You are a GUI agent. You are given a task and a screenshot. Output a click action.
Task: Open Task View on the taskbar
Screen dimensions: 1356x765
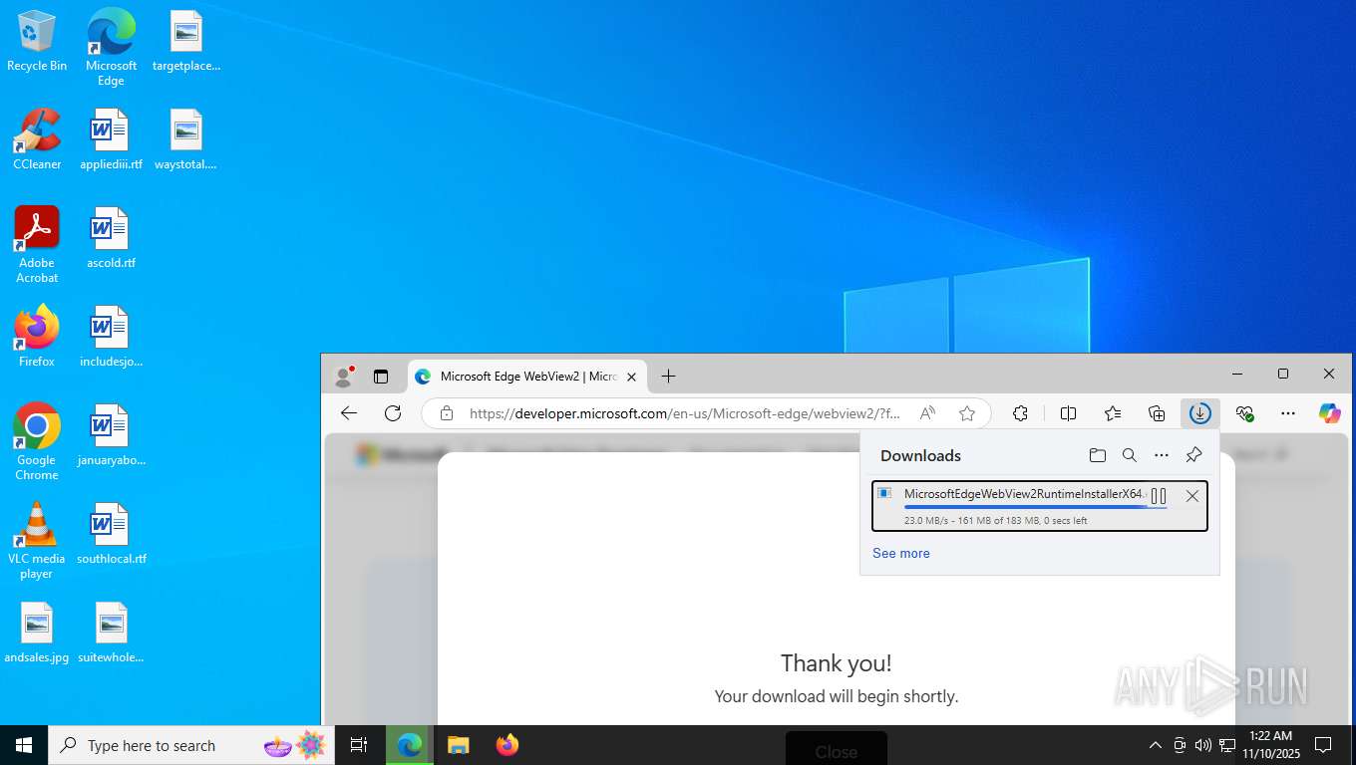pyautogui.click(x=359, y=745)
